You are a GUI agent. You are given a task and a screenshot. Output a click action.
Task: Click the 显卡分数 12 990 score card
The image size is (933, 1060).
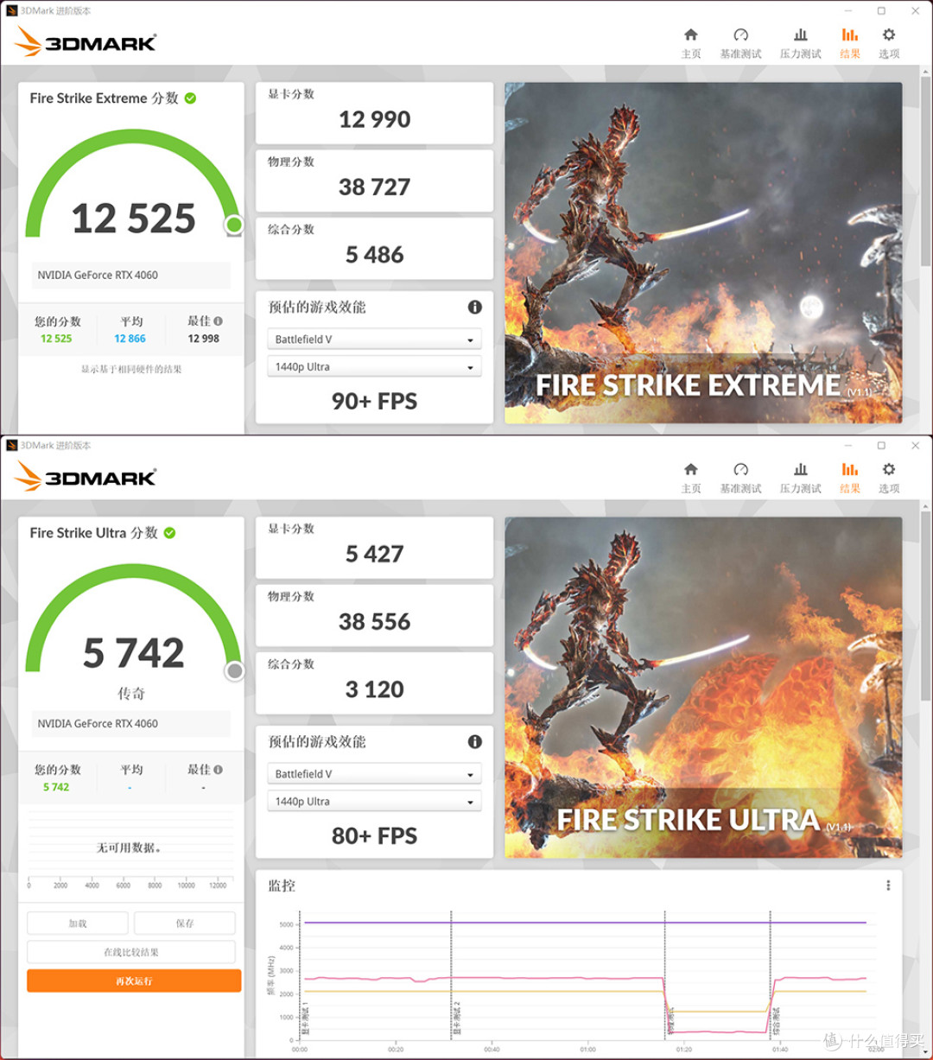coord(374,113)
